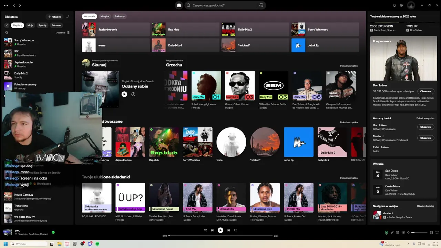Image resolution: width=441 pixels, height=248 pixels.
Task: Play the Oddany sobie single
Action: (x=124, y=94)
